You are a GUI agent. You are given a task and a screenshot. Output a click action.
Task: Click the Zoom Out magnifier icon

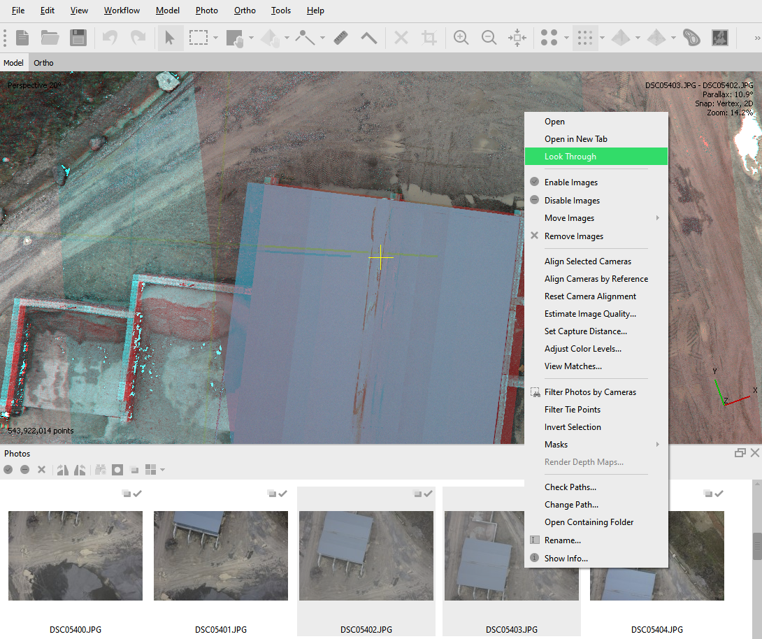click(489, 38)
